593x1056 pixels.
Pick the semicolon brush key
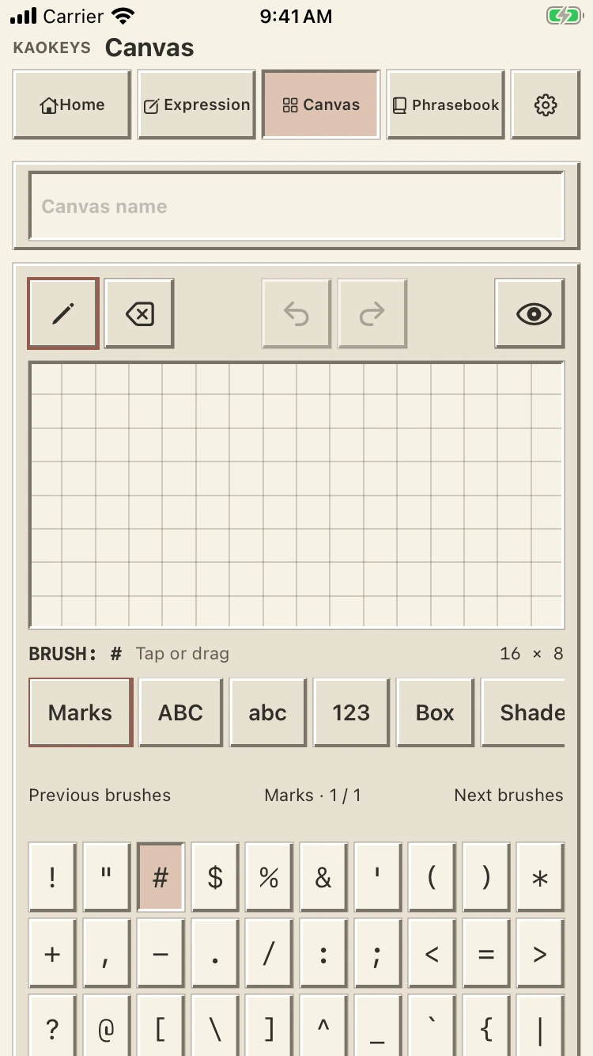coord(377,953)
